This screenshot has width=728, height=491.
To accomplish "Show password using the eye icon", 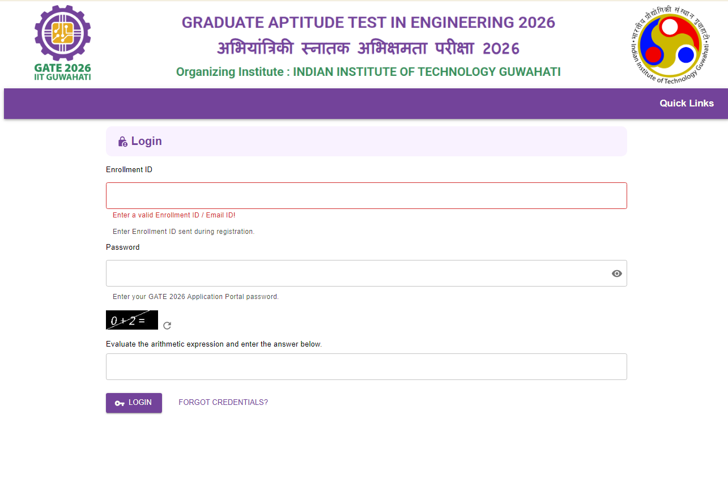I will tap(617, 274).
